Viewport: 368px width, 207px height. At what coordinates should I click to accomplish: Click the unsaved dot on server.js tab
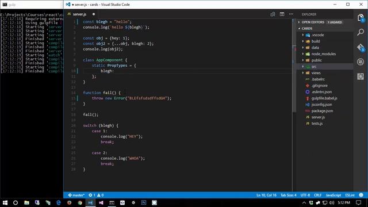(94, 14)
